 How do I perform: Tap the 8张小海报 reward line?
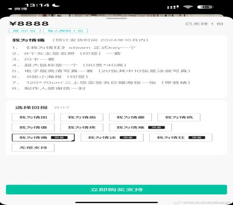50,77
